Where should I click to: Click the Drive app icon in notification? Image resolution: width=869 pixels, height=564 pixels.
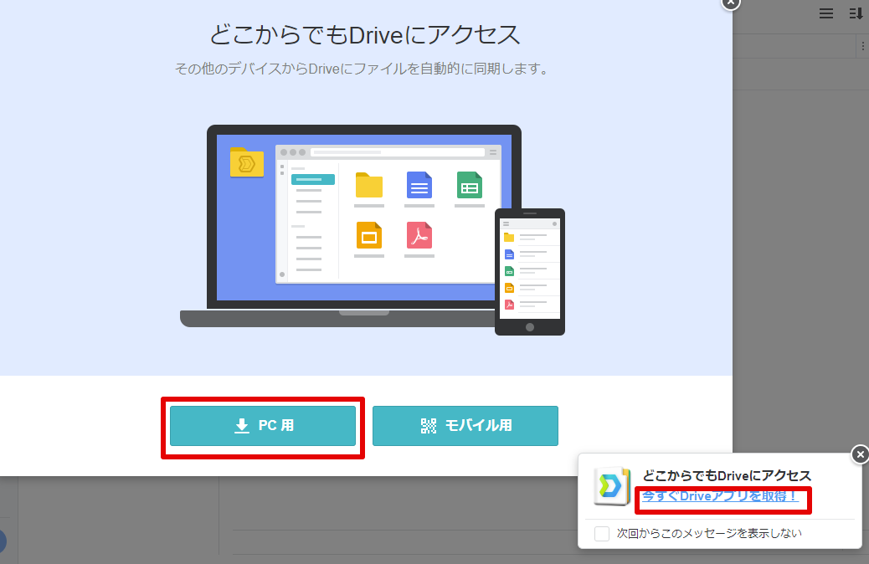pyautogui.click(x=612, y=486)
